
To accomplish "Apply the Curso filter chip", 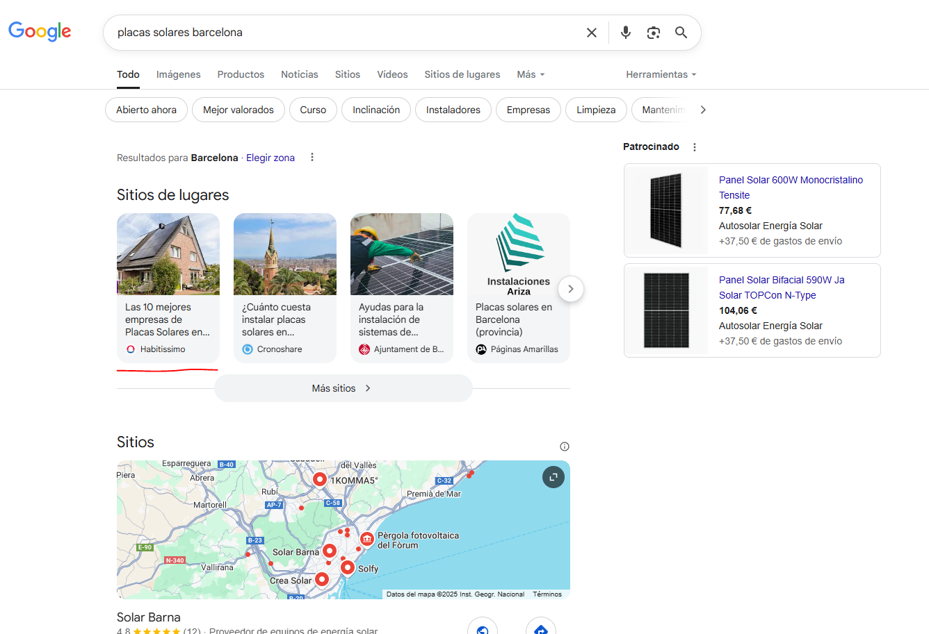I will click(313, 110).
